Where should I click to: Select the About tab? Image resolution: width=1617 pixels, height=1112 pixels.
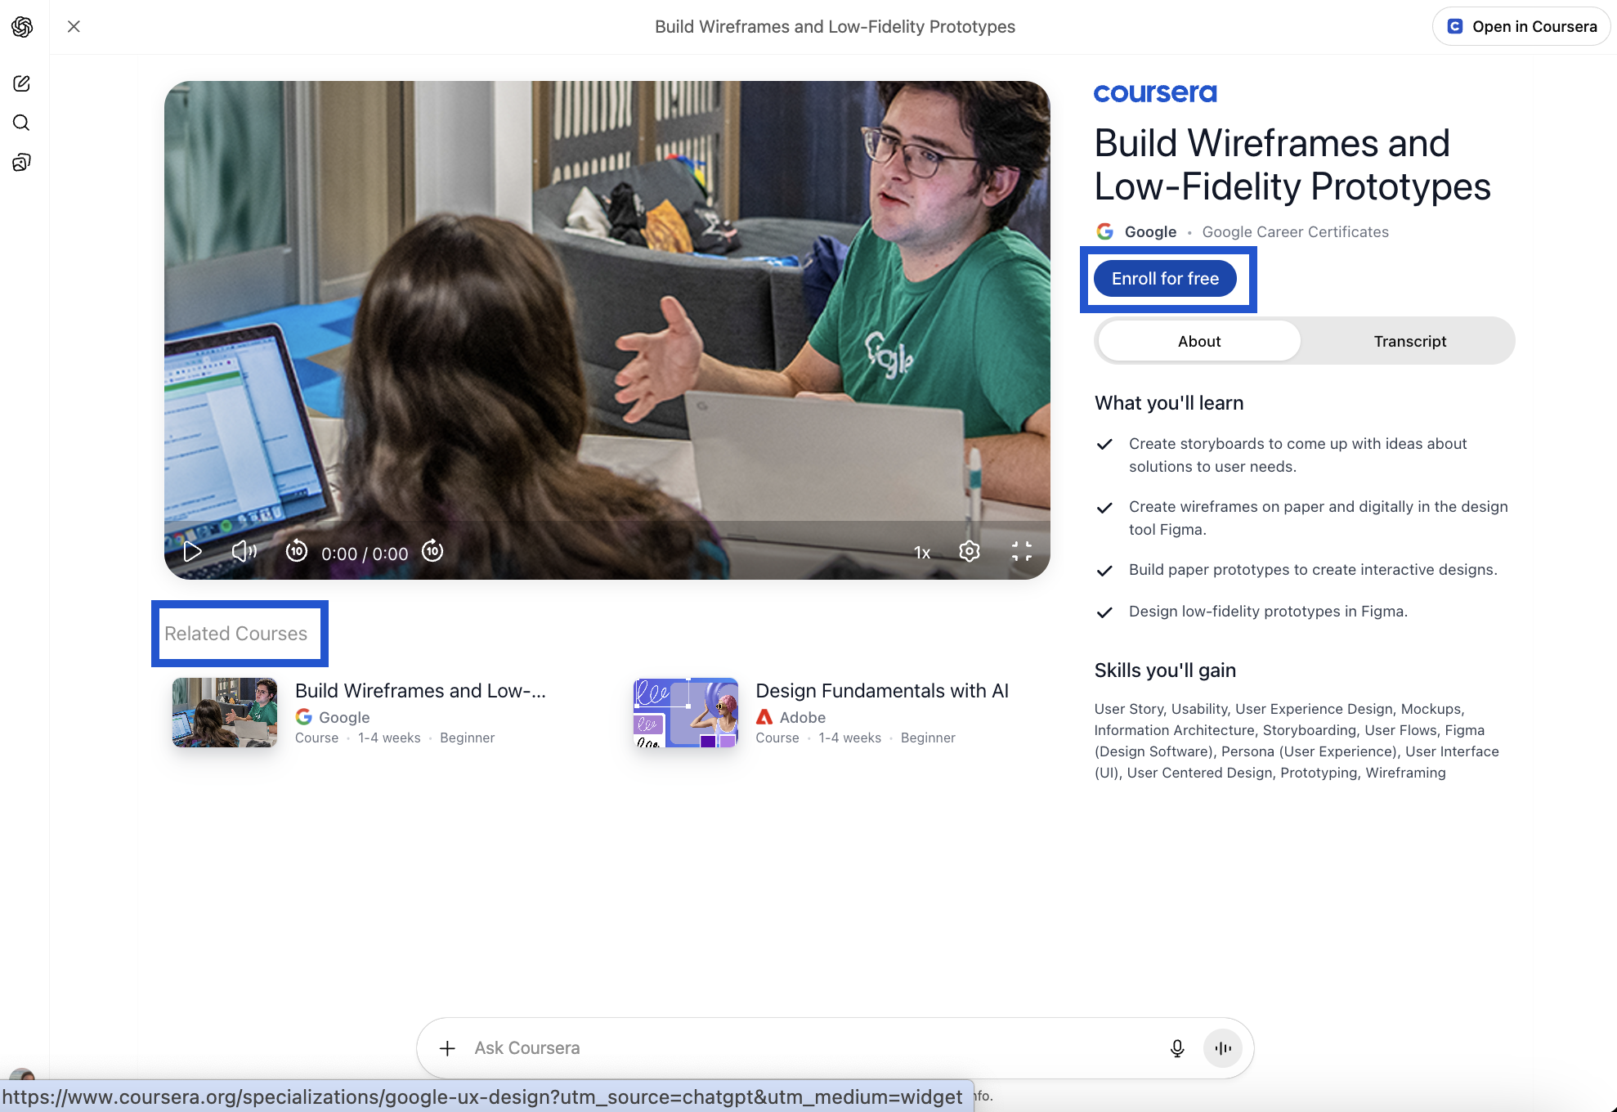[x=1198, y=341]
